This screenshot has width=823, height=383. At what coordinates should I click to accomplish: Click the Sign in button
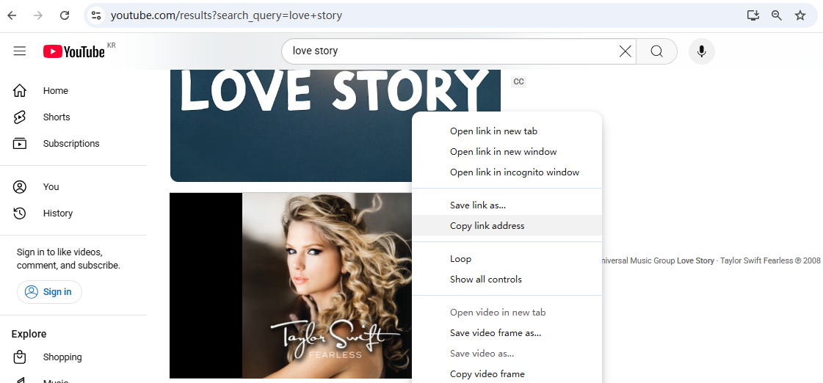point(49,292)
